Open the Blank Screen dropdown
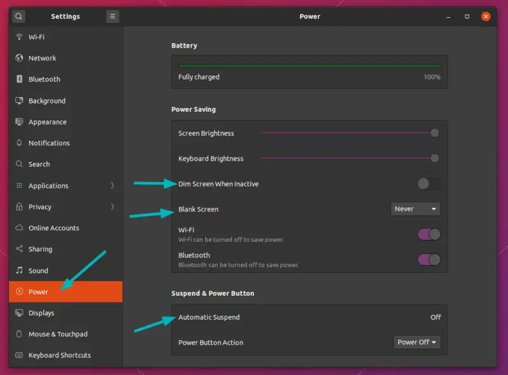508x375 pixels. coord(415,209)
